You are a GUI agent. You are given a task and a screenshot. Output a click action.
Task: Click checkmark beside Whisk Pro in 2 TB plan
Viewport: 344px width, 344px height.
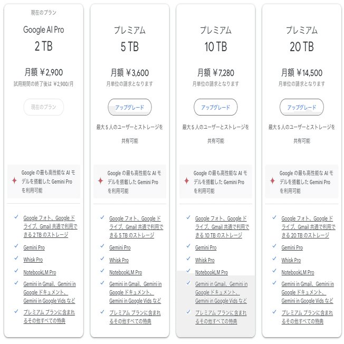16,258
